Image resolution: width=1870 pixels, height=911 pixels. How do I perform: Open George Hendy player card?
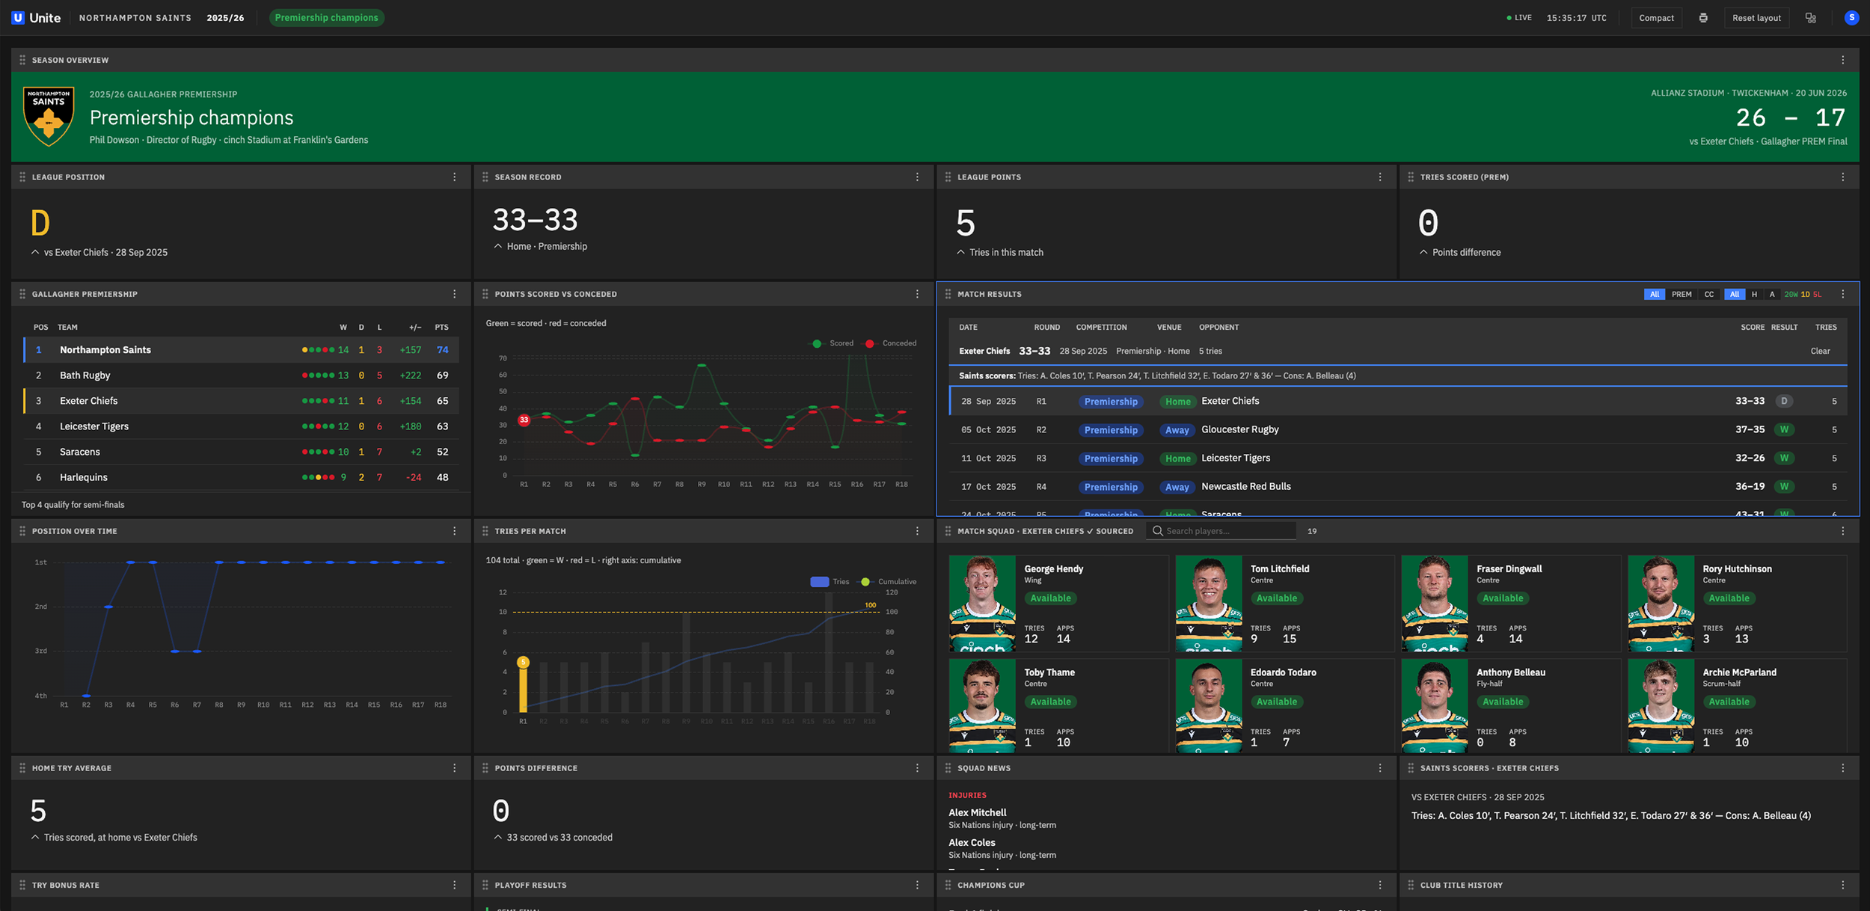click(x=1058, y=603)
